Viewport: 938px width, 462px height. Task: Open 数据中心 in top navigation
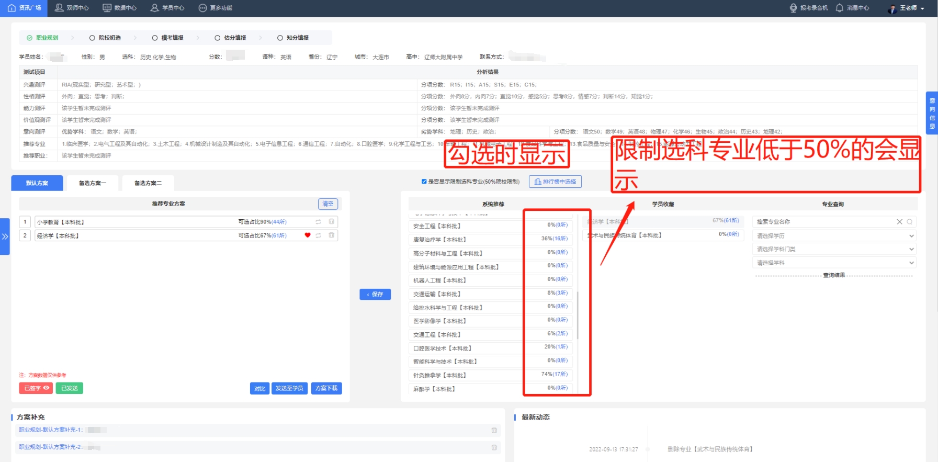120,8
